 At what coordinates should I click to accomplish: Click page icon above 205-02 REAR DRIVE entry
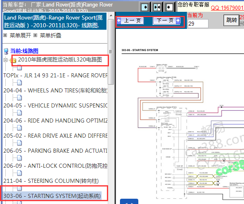click(x=20, y=128)
